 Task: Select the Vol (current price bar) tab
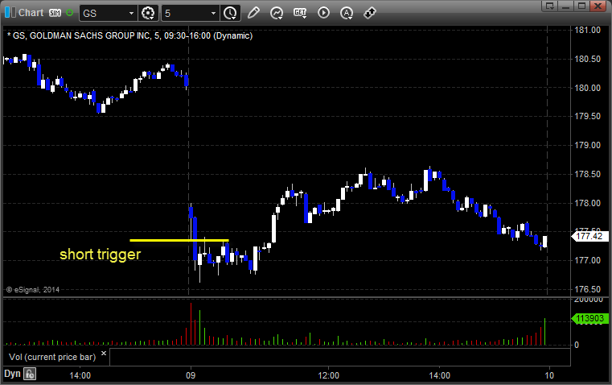[x=52, y=357]
